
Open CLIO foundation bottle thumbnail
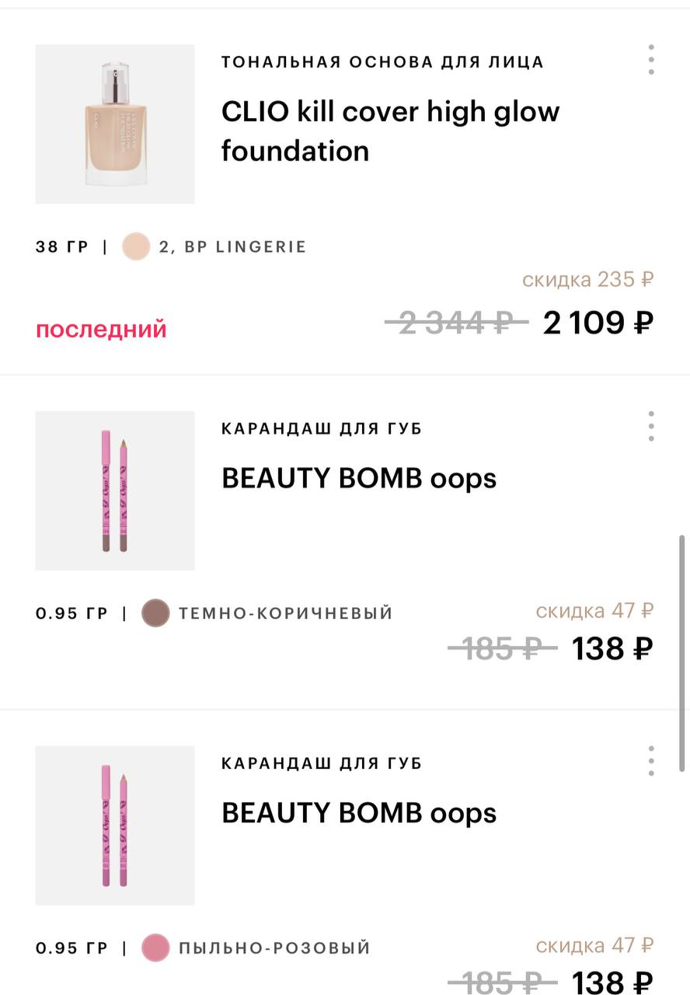coord(115,124)
